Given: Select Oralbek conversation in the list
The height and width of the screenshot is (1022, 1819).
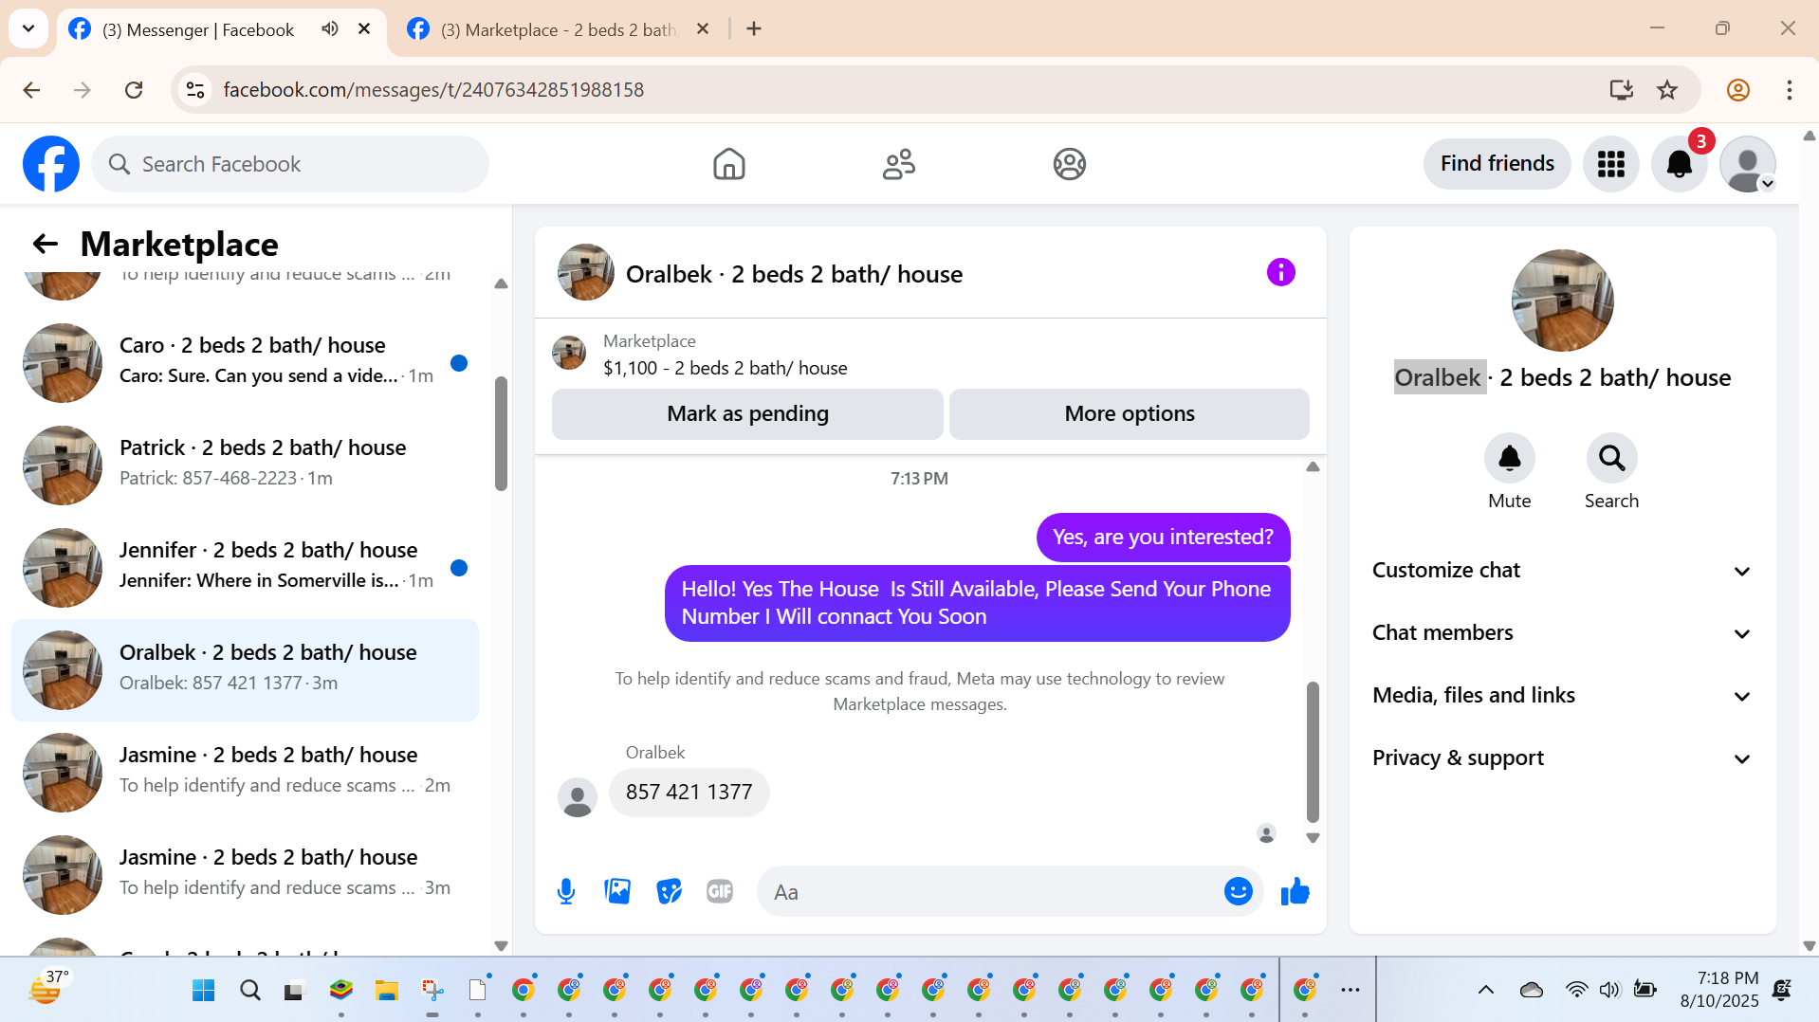Looking at the screenshot, I should coord(245,669).
